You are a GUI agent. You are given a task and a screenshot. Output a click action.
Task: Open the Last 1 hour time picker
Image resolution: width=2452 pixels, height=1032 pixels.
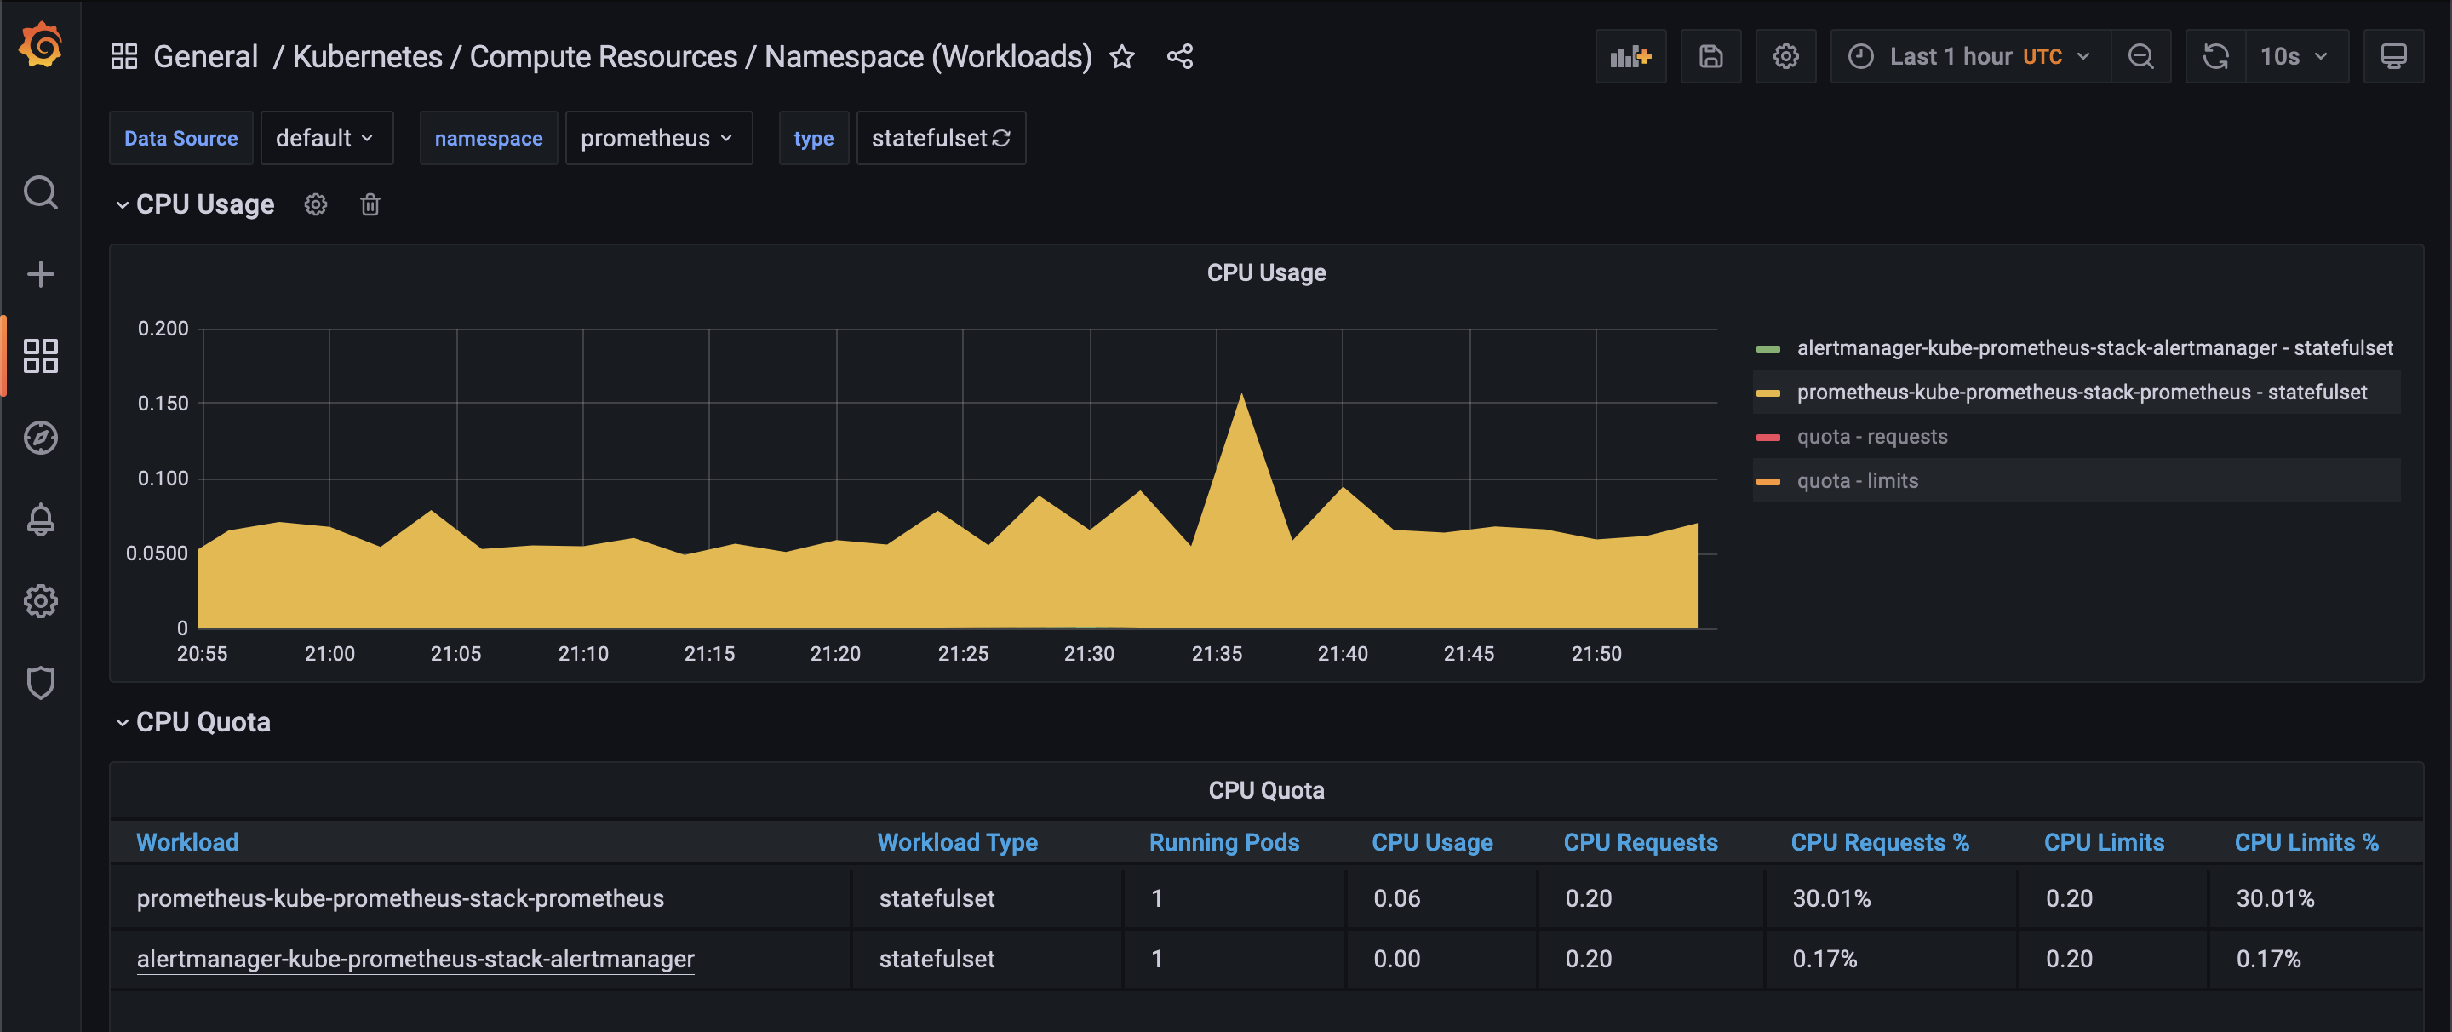click(x=1969, y=57)
